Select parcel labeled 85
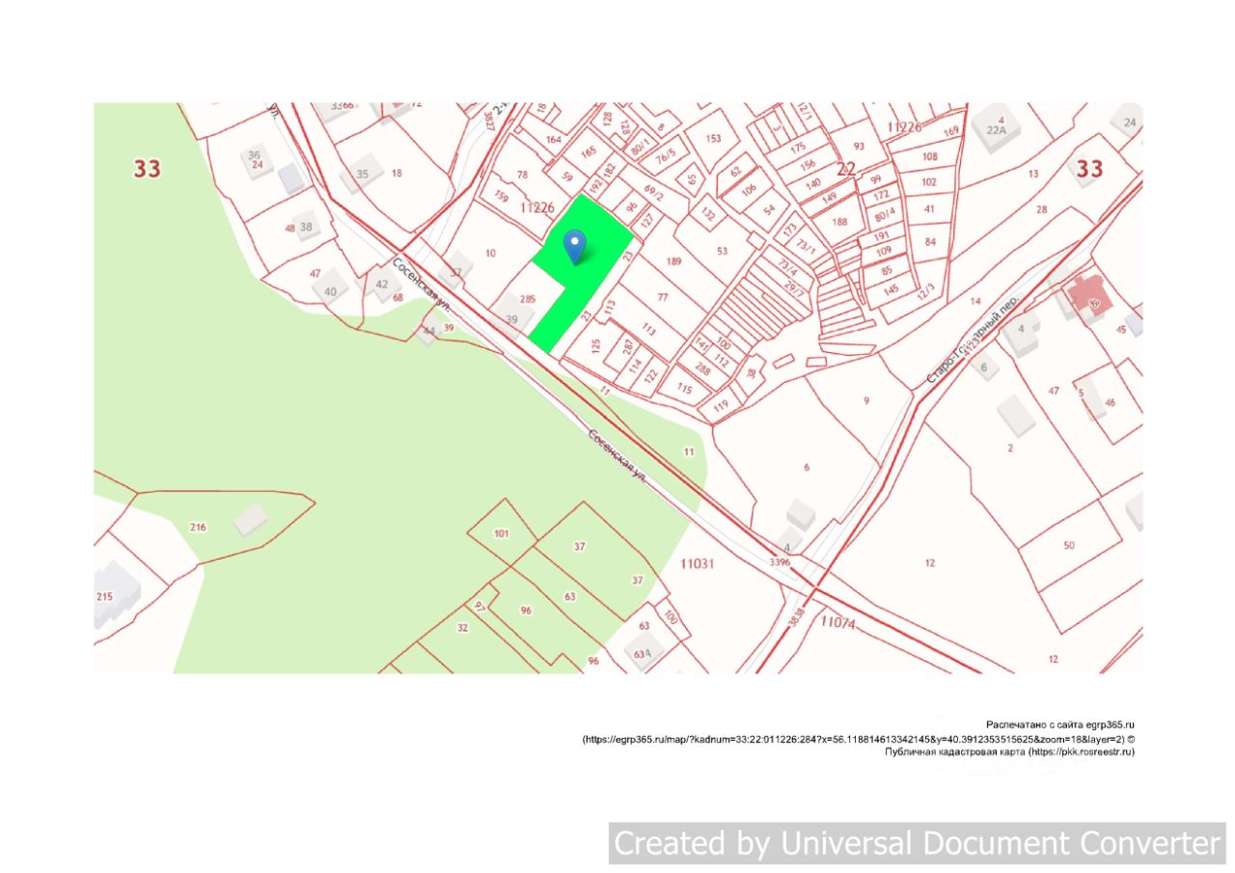This screenshot has width=1235, height=873. pyautogui.click(x=887, y=269)
